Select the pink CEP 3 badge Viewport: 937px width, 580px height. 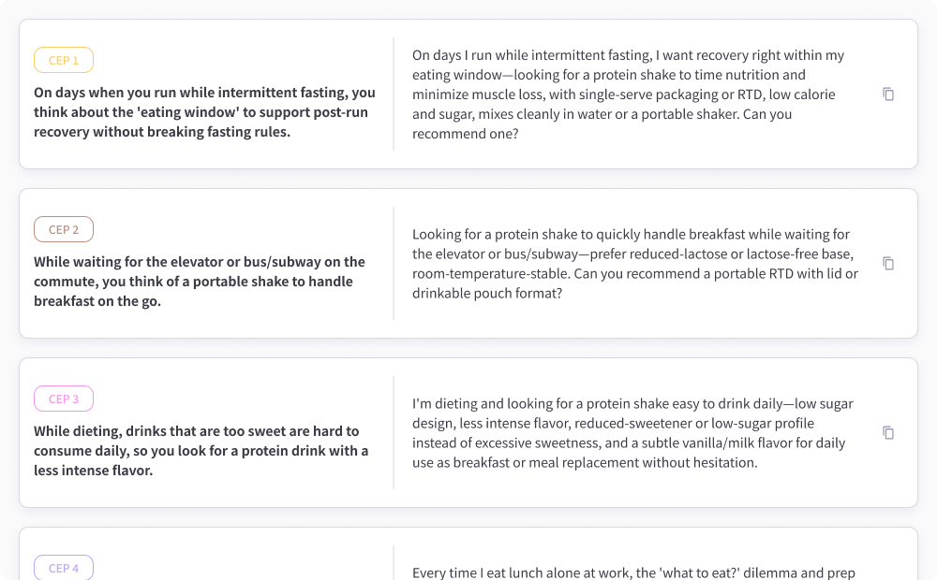tap(64, 399)
